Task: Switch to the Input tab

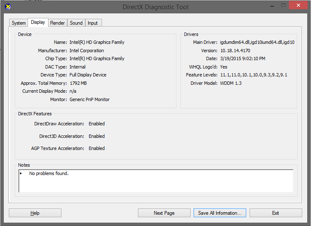Action: 93,23
